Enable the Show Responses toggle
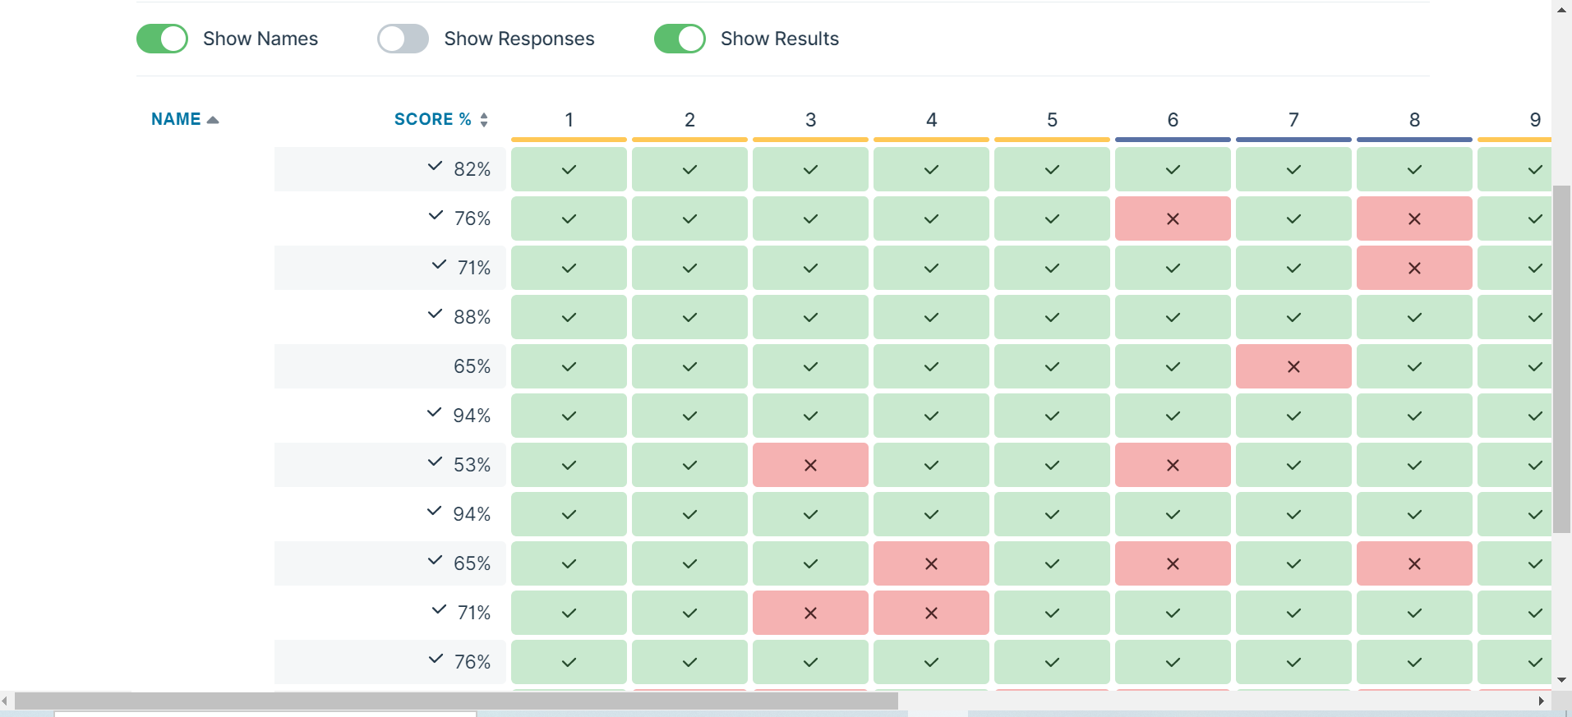1572x717 pixels. tap(402, 38)
